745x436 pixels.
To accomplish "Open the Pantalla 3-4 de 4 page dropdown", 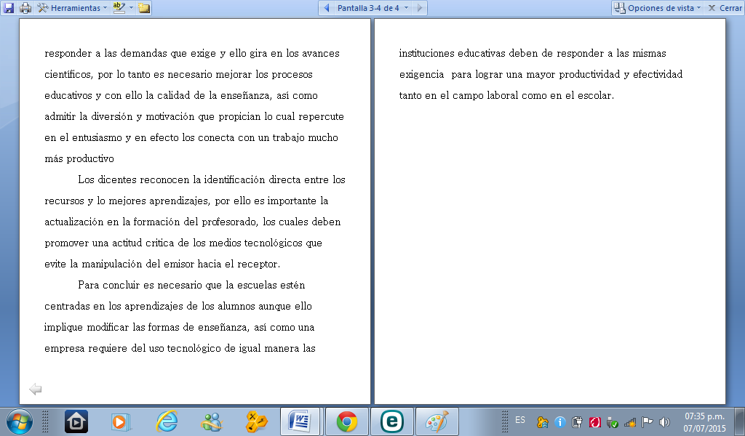I will 372,8.
